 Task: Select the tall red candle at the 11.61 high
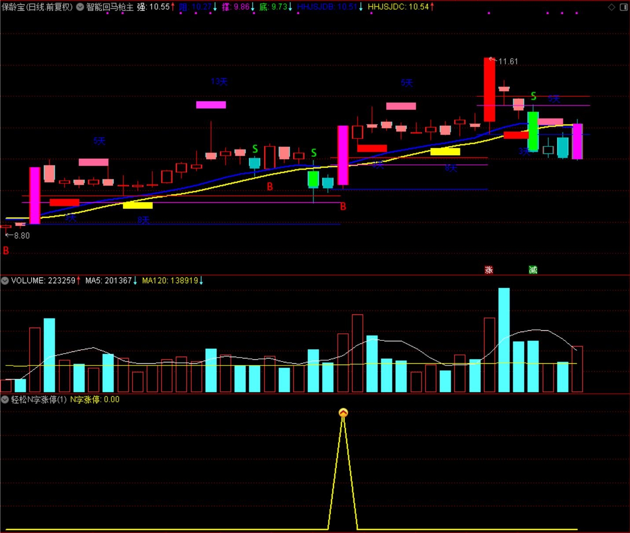click(x=489, y=90)
